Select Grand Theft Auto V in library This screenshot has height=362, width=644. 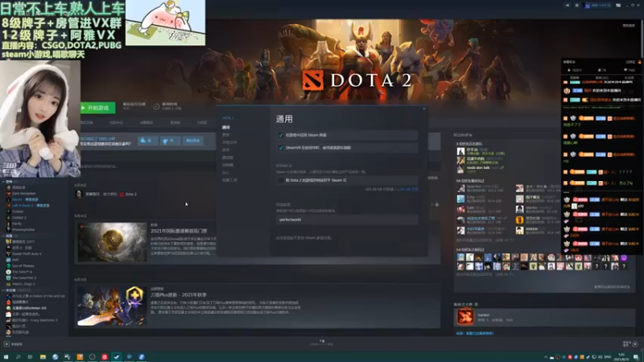(x=27, y=253)
